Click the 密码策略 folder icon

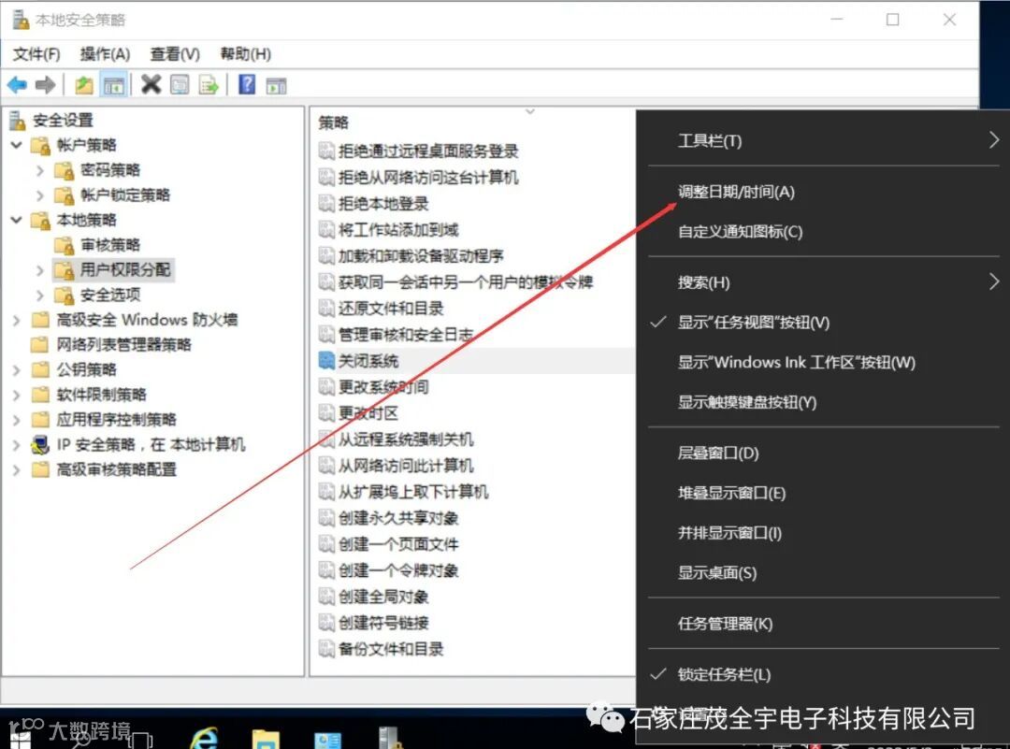click(64, 170)
